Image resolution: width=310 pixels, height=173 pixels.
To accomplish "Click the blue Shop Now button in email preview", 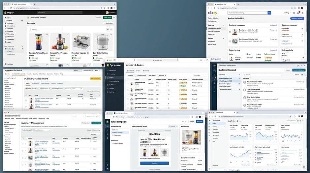I will coord(155,163).
